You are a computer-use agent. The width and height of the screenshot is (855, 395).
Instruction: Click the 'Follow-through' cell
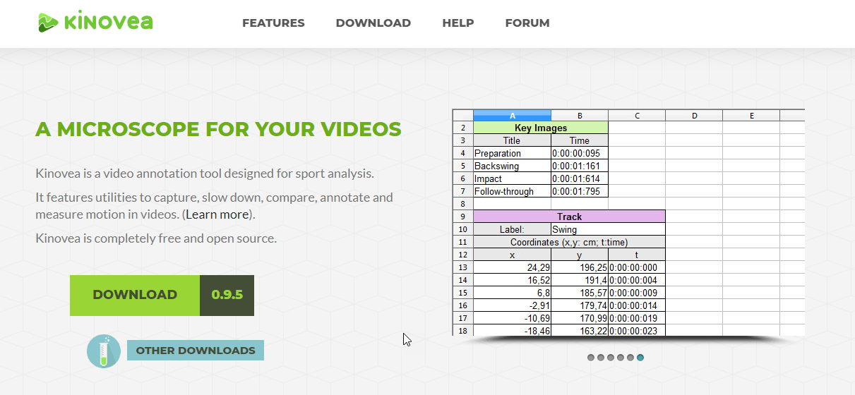coord(512,191)
